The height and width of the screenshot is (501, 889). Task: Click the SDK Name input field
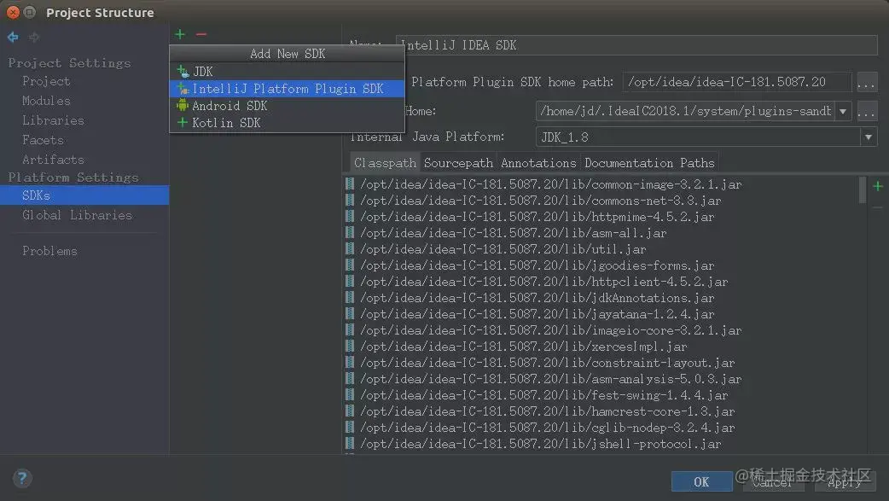pos(636,45)
